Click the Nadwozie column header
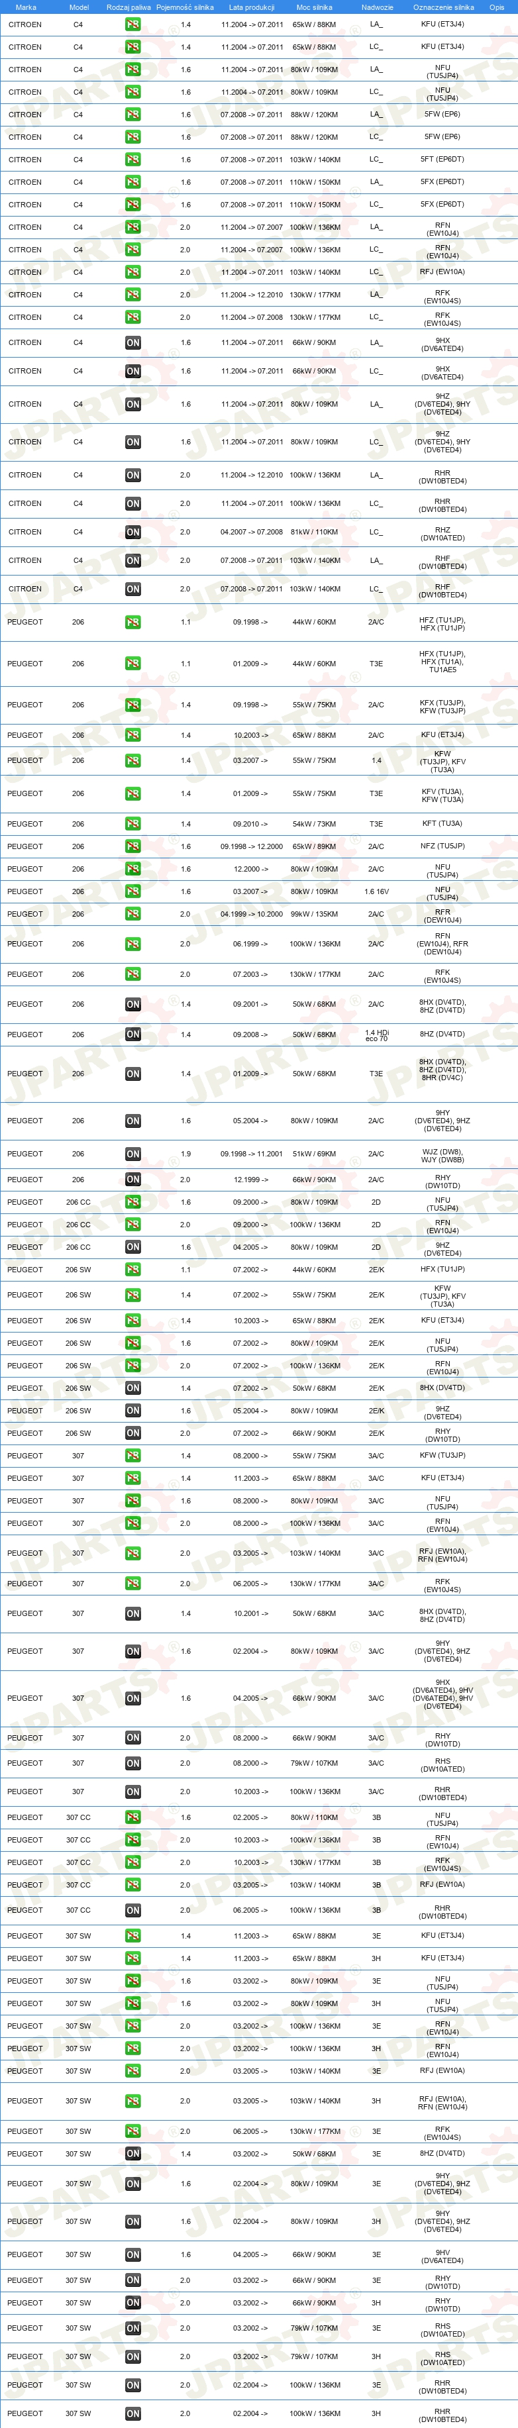This screenshot has height=2428, width=518. coord(378,7)
